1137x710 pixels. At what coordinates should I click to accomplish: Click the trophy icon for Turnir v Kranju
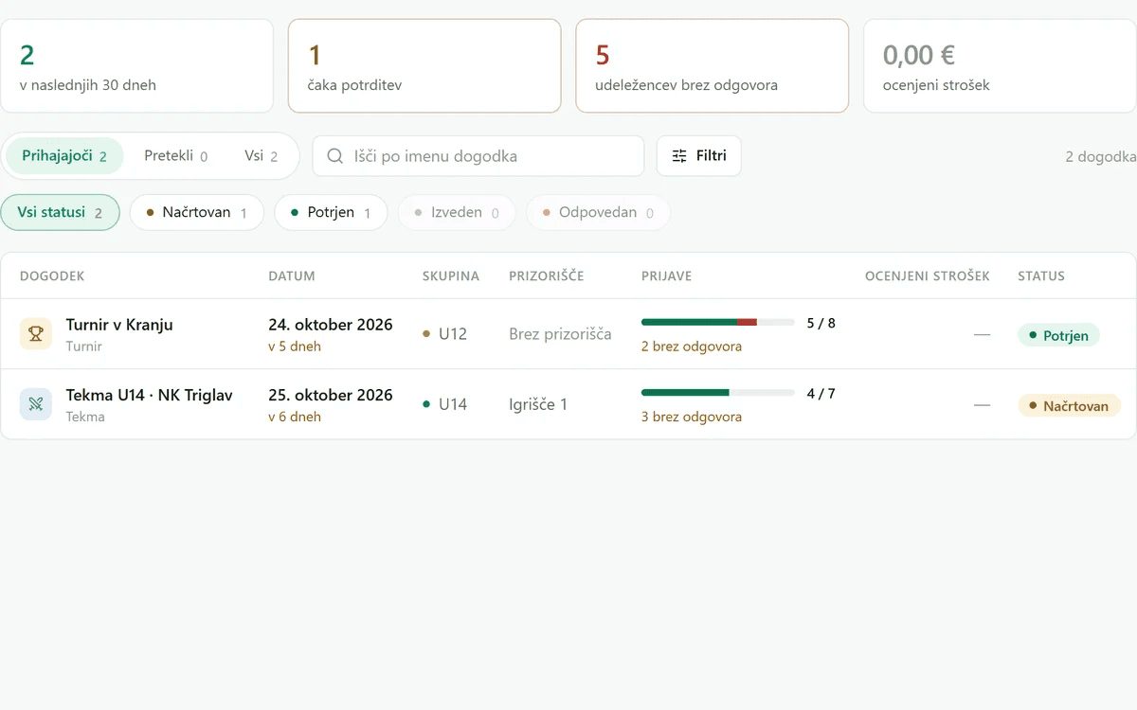pos(36,334)
